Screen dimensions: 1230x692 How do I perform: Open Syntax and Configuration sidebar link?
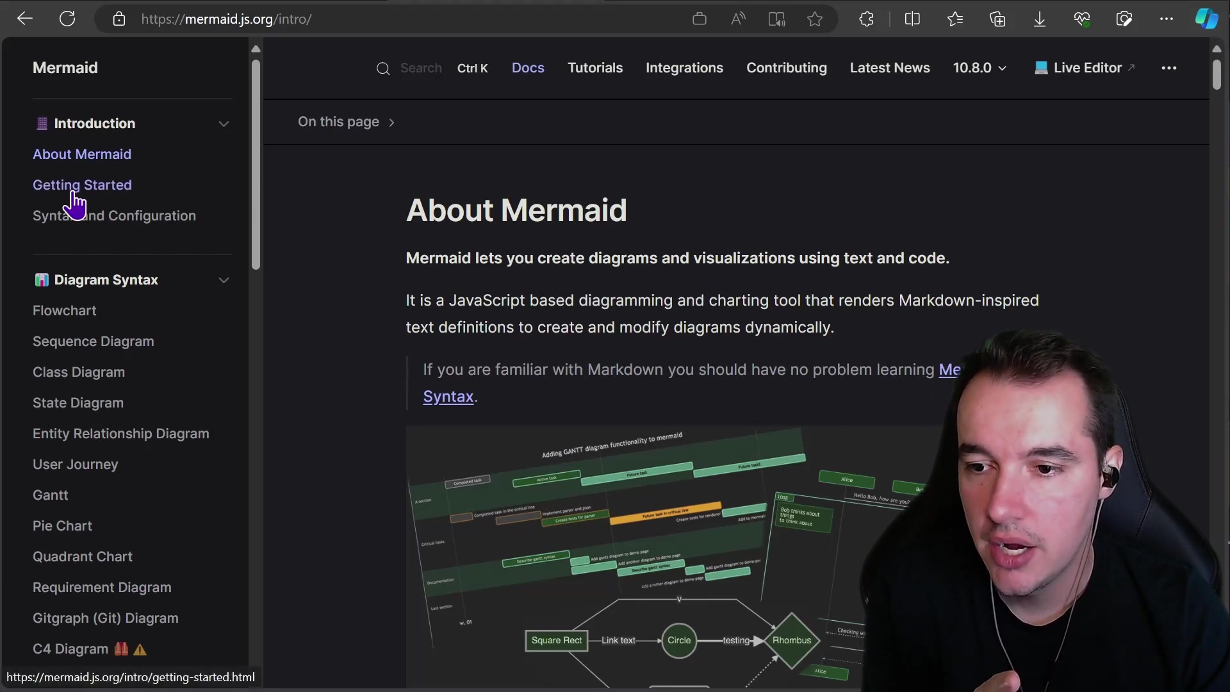click(x=114, y=216)
